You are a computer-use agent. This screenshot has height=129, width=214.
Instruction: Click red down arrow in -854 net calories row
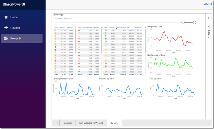click(79, 69)
